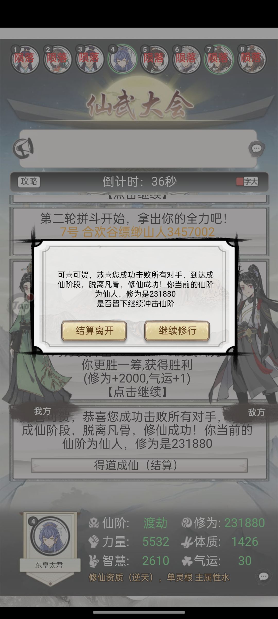Image resolution: width=278 pixels, height=619 pixels.
Task: Tap 【点击继续】 in battle log
Action: tap(137, 392)
